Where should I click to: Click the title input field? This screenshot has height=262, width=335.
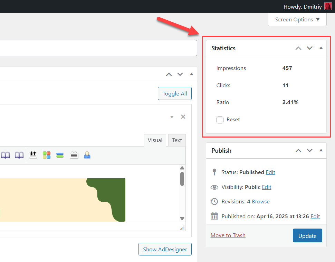[x=98, y=48]
